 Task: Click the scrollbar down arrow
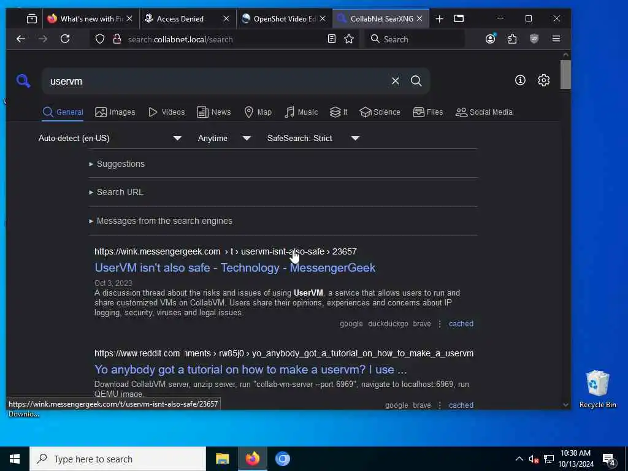565,405
